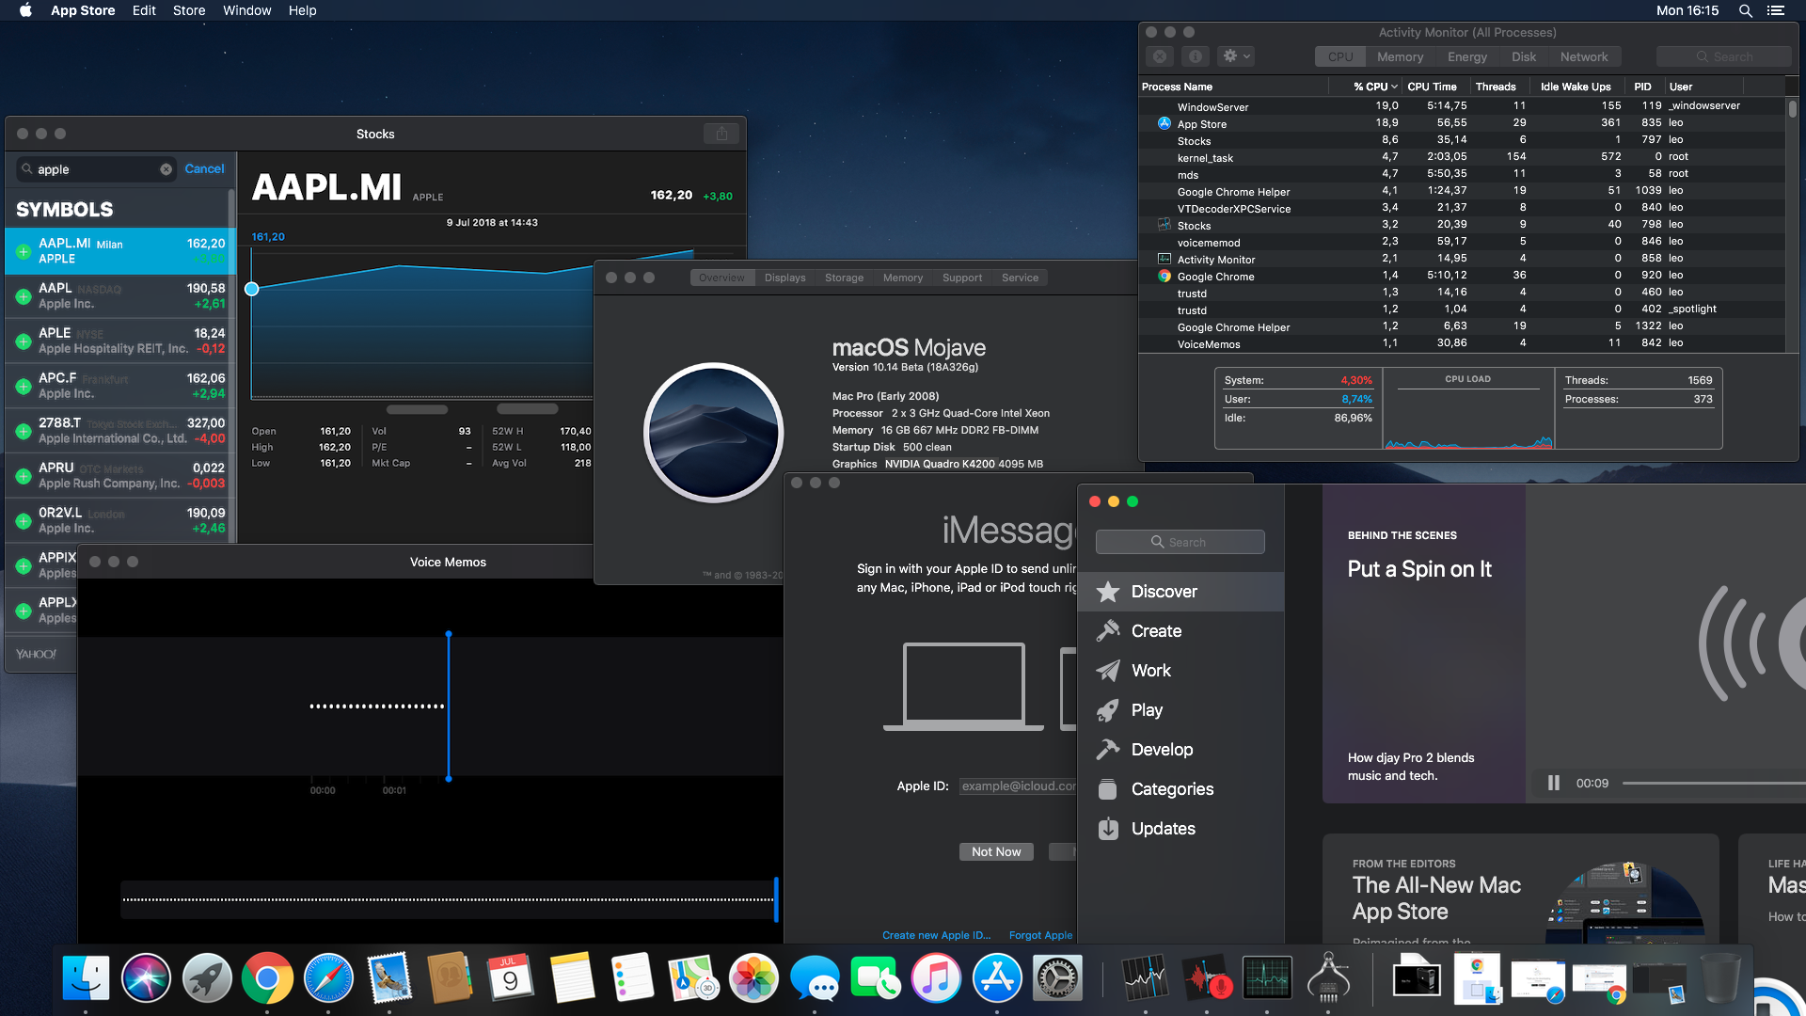Viewport: 1806px width, 1016px height.
Task: Open the gear action dropdown in Activity Monitor
Action: 1236,56
